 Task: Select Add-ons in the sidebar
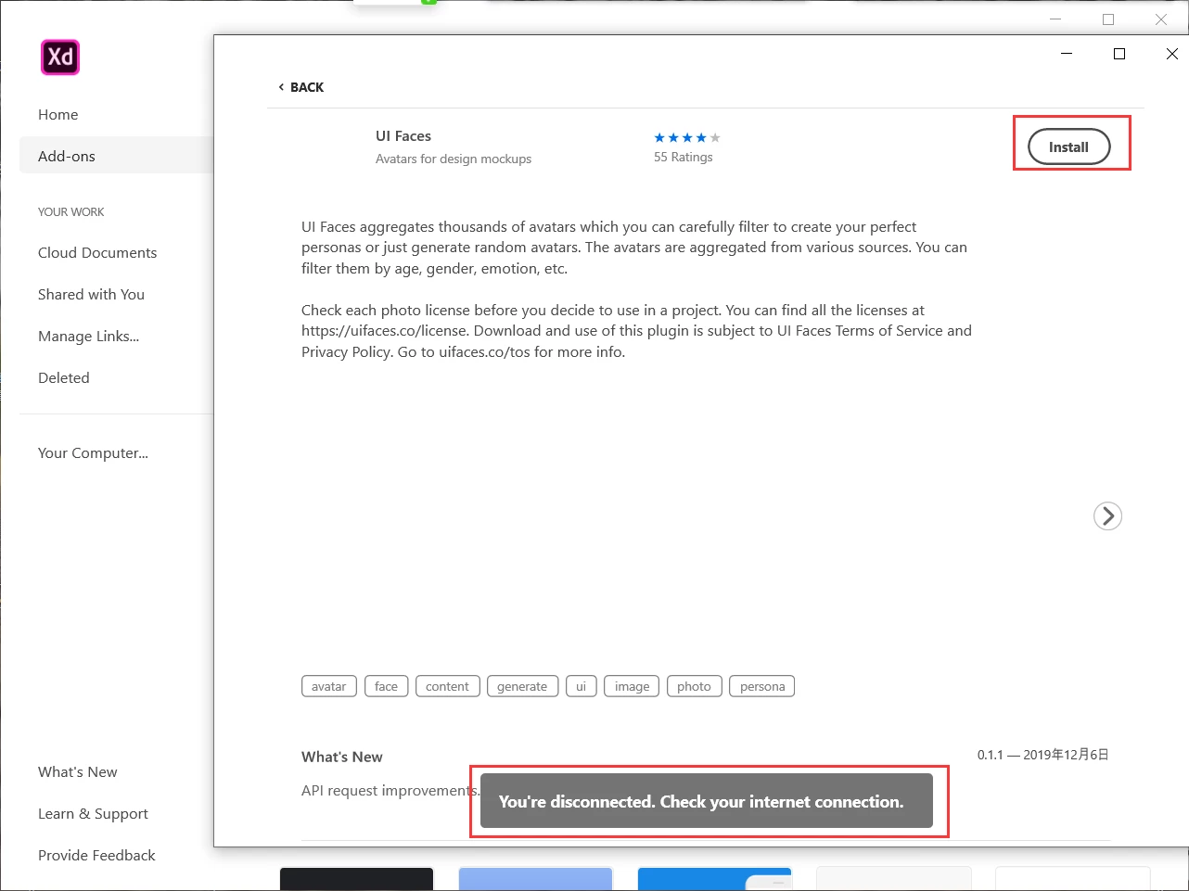point(116,156)
